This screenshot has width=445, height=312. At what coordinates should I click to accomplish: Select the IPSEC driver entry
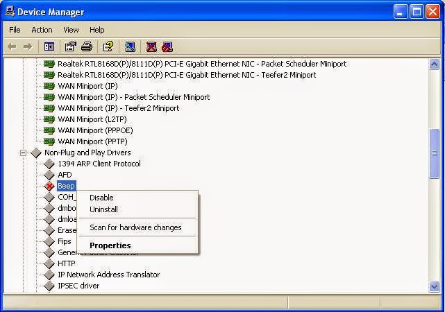click(78, 286)
